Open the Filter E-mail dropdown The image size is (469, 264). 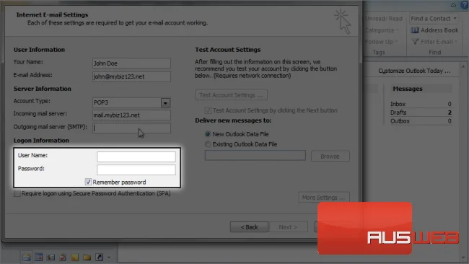tap(434, 42)
